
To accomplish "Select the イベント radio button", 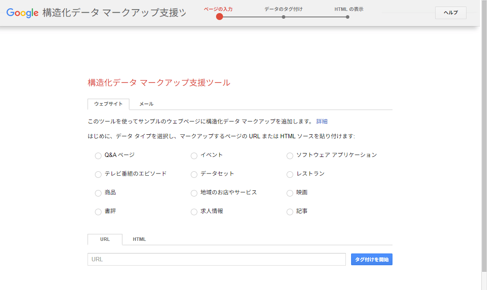I will point(194,156).
